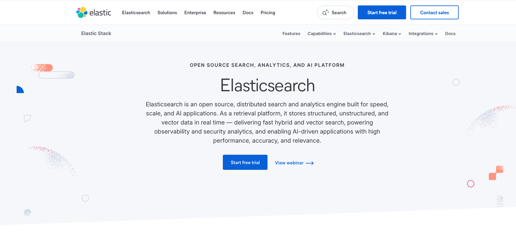This screenshot has height=233, width=516.
Task: Click the Elastic Stack link
Action: tap(96, 33)
